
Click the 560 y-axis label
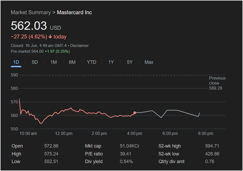[x=14, y=115]
